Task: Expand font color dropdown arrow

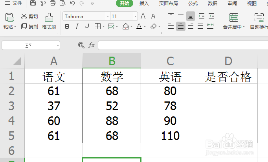Action: (145, 26)
